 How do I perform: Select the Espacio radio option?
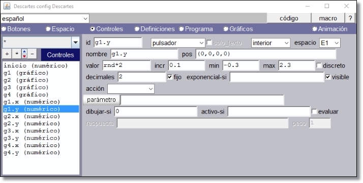click(x=60, y=29)
